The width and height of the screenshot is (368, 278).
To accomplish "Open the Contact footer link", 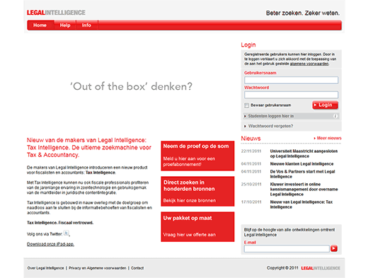I will [x=137, y=268].
